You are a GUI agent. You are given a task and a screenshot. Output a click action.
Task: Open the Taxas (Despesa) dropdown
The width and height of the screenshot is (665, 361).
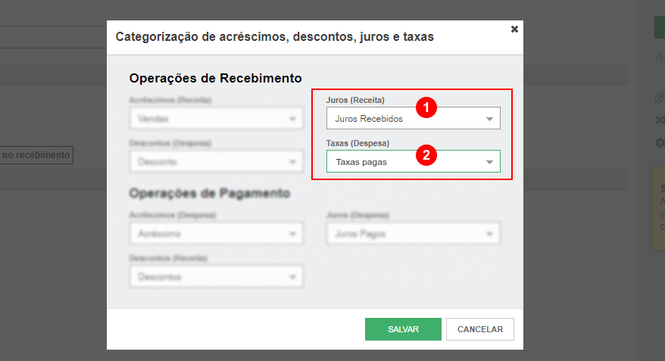click(x=413, y=161)
